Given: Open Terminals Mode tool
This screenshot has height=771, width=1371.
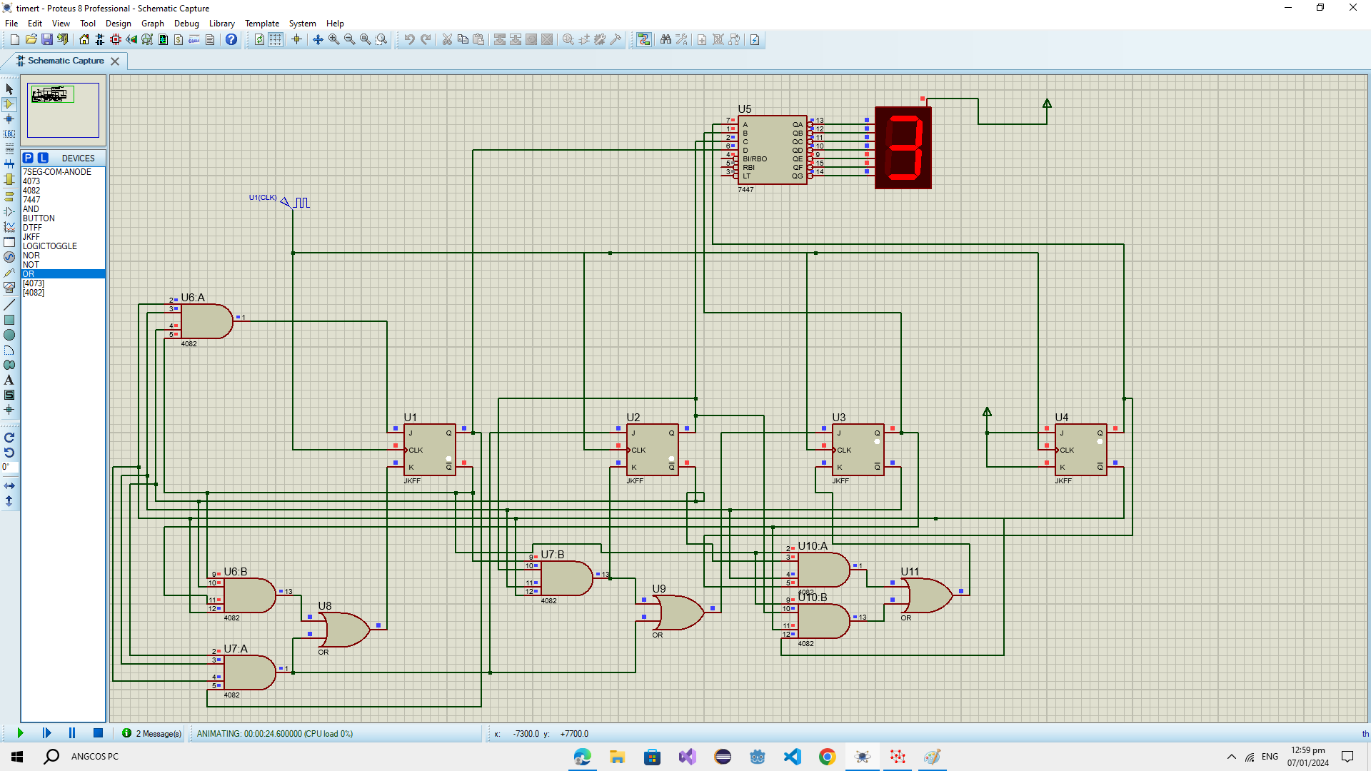Looking at the screenshot, I should [9, 196].
